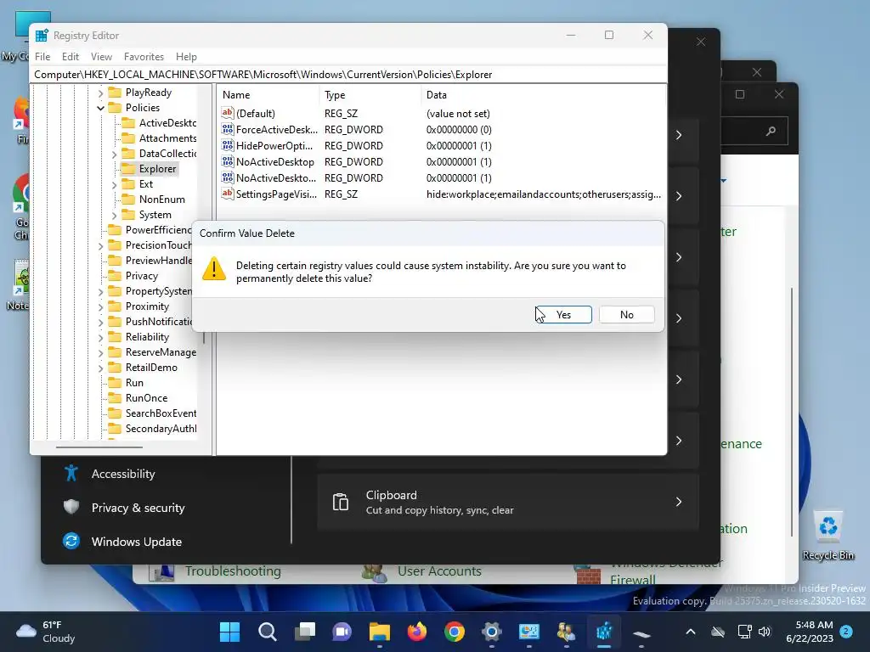
Task: Collapse the Policies tree node
Action: point(100,108)
